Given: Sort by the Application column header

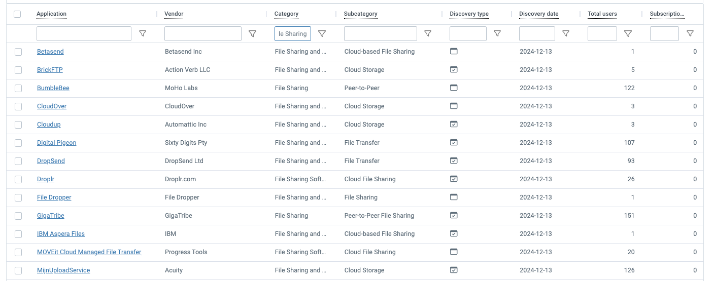Looking at the screenshot, I should click(51, 14).
